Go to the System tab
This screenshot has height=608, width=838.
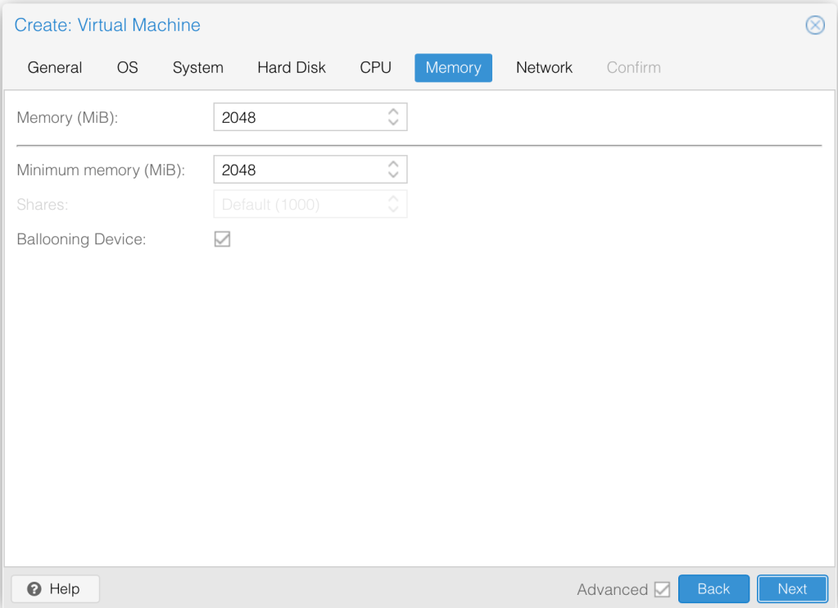197,68
